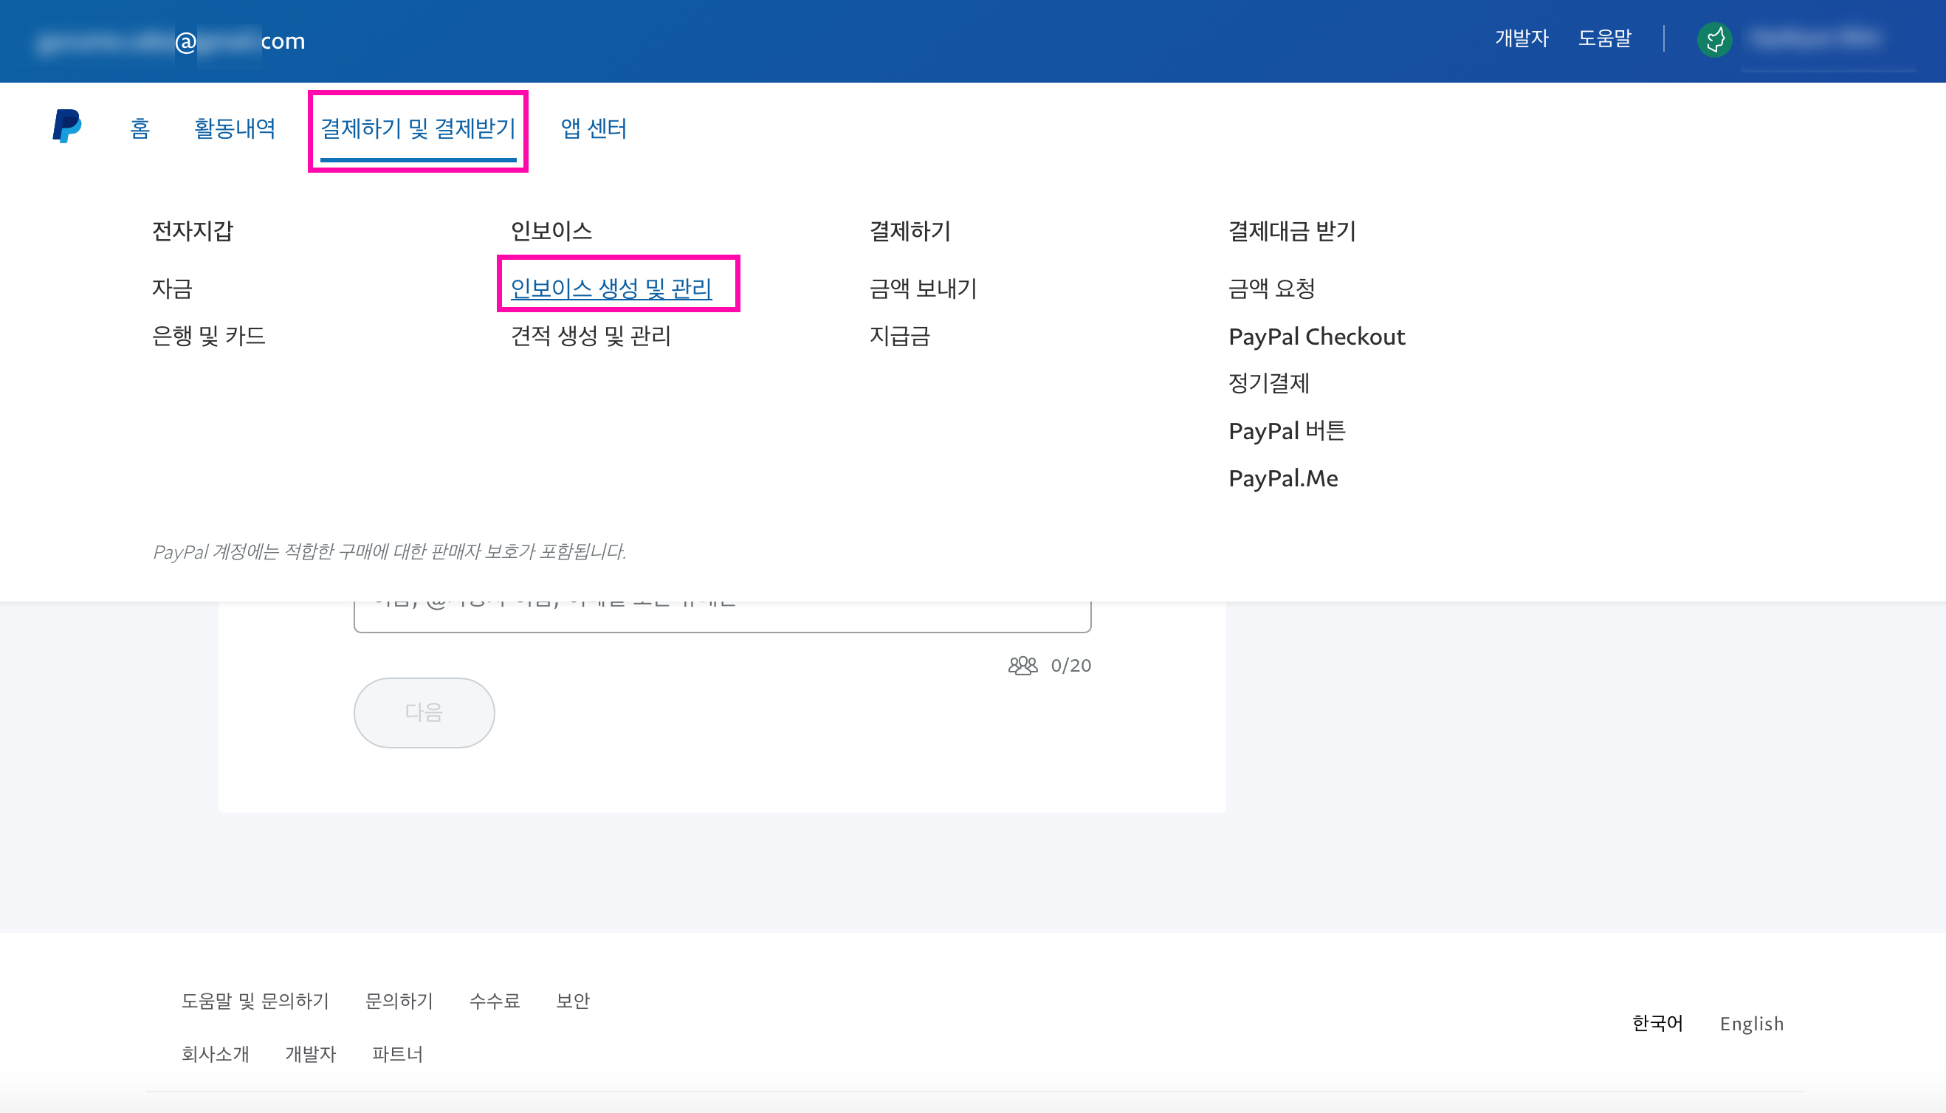The width and height of the screenshot is (1946, 1113).
Task: Open 자금 under 전자지갑
Action: [x=172, y=288]
